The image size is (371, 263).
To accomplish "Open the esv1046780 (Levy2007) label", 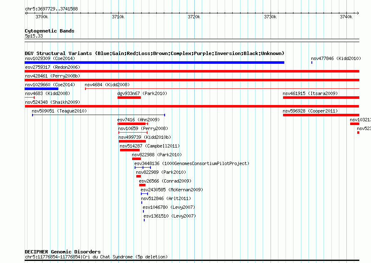I will click(x=169, y=207).
